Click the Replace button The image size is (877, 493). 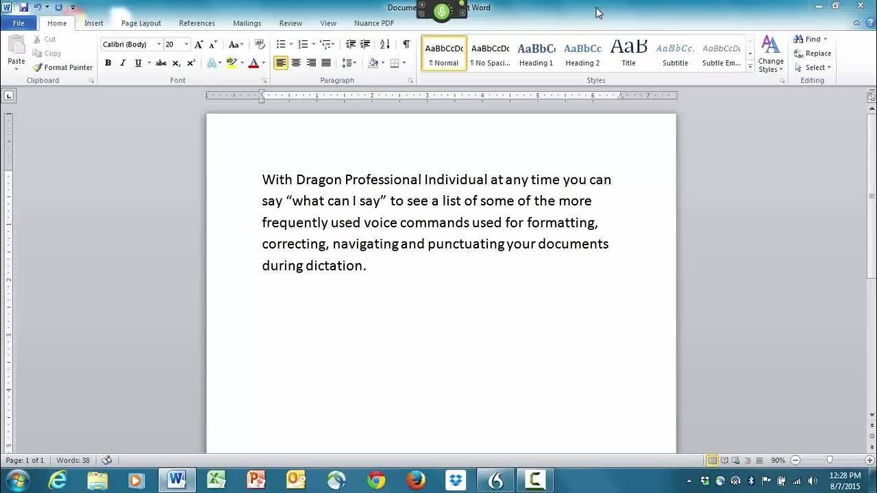click(x=813, y=53)
